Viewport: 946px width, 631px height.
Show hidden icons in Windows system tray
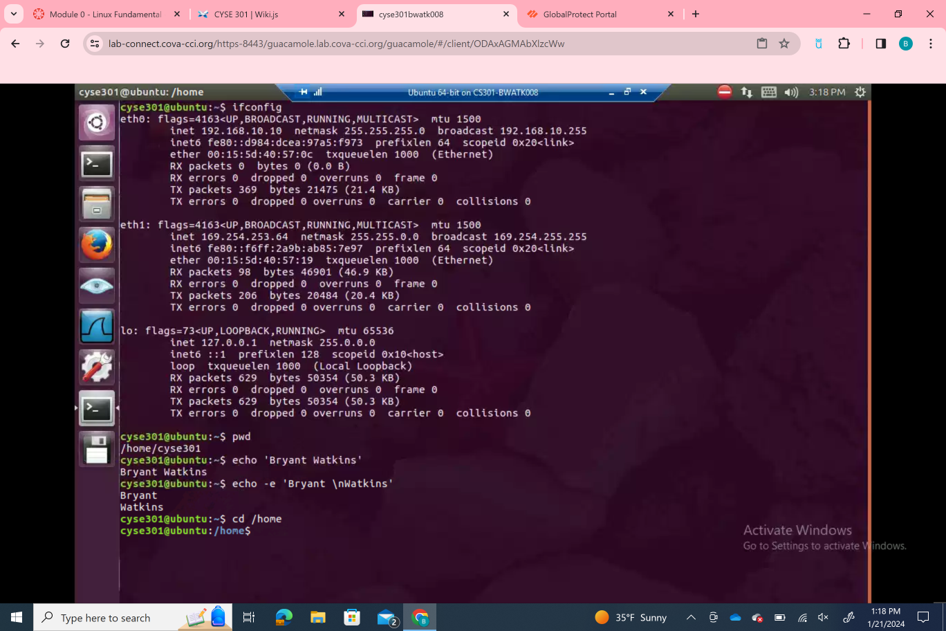(x=691, y=617)
